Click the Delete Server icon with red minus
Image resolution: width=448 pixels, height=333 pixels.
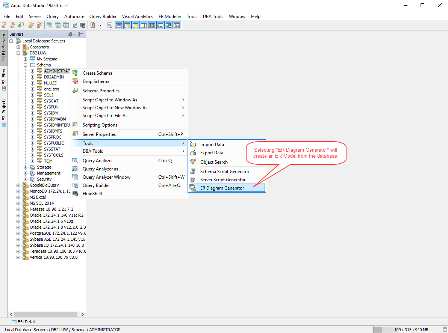click(12, 26)
